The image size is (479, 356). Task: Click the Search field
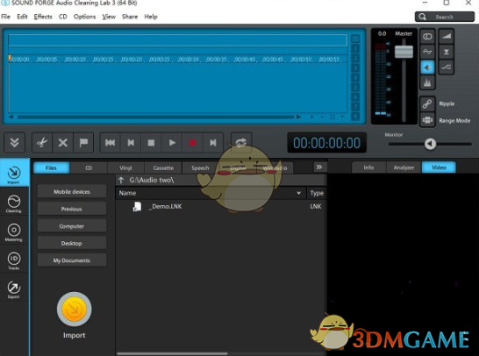445,17
